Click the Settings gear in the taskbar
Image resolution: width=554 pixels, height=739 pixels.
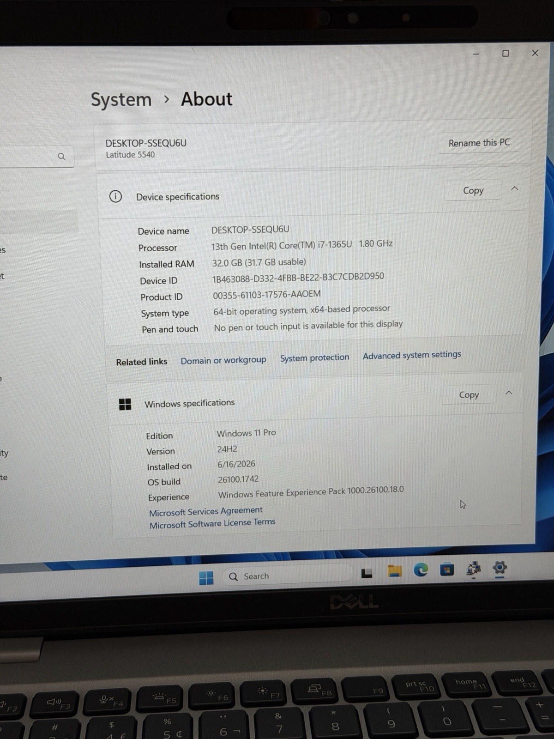coord(500,567)
